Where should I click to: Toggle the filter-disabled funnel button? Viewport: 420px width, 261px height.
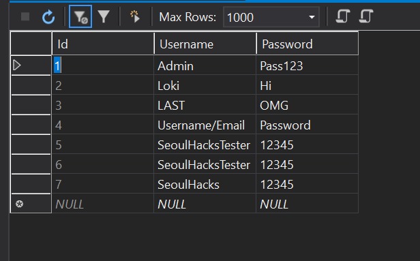(80, 16)
